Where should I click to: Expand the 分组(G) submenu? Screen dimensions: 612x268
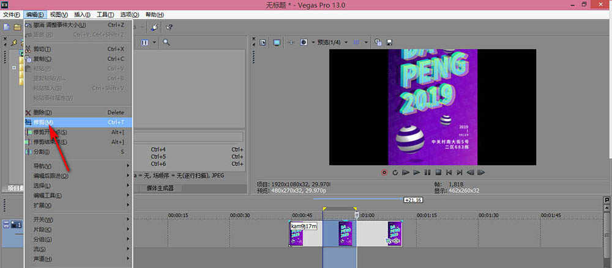[78, 239]
